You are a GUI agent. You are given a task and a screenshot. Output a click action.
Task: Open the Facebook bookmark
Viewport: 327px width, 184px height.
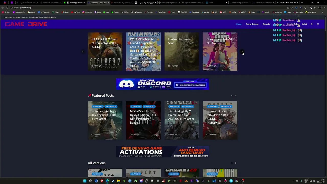(x=44, y=12)
